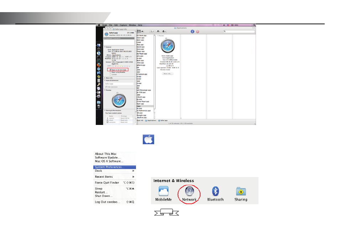Click Safari compass icon in the Dock
The width and height of the screenshot is (340, 227).
tap(99, 69)
